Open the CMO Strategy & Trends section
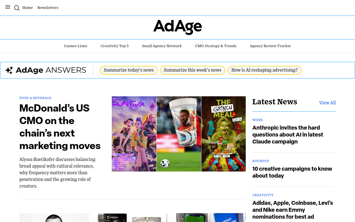Image resolution: width=355 pixels, height=222 pixels. (x=216, y=46)
